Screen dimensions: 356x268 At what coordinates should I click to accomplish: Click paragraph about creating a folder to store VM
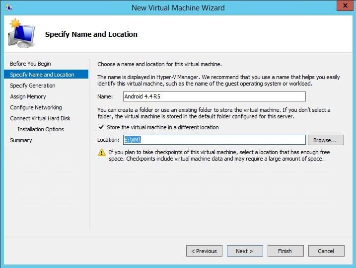click(214, 113)
